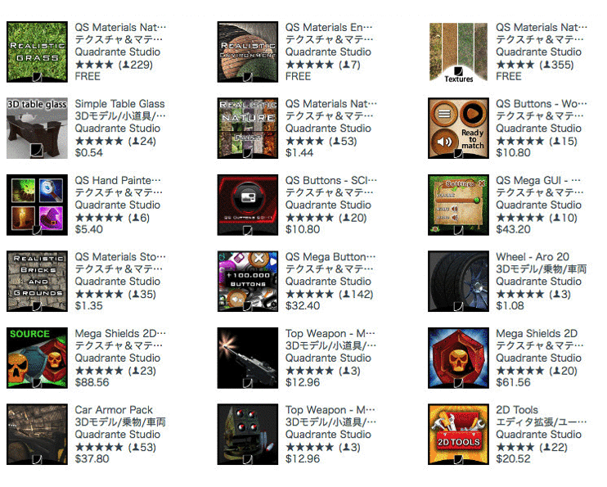Open the tire wheel thumbnail
Image resolution: width=607 pixels, height=487 pixels.
(x=458, y=282)
